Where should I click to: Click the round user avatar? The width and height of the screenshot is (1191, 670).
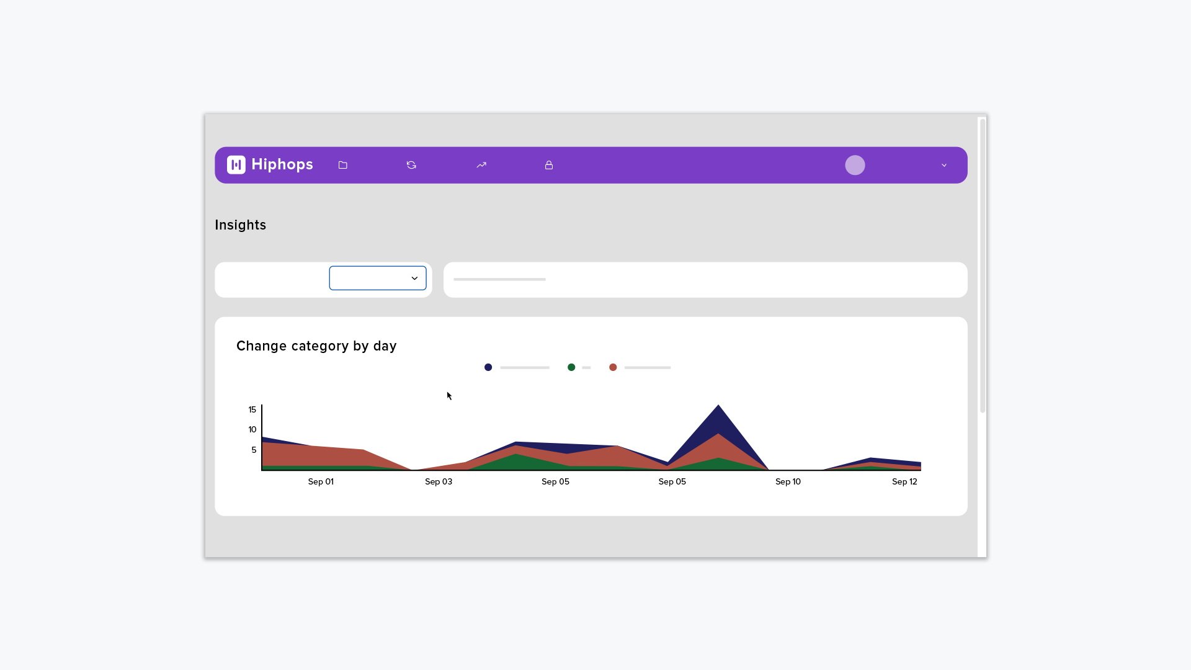click(855, 165)
